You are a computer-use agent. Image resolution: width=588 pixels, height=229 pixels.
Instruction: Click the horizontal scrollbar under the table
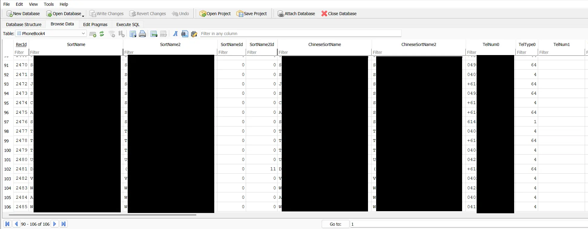(102, 215)
